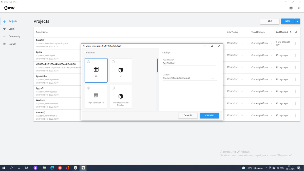Screen dimensions: 304x171
Task: Open more options for DayWolf project
Action: (296, 43)
